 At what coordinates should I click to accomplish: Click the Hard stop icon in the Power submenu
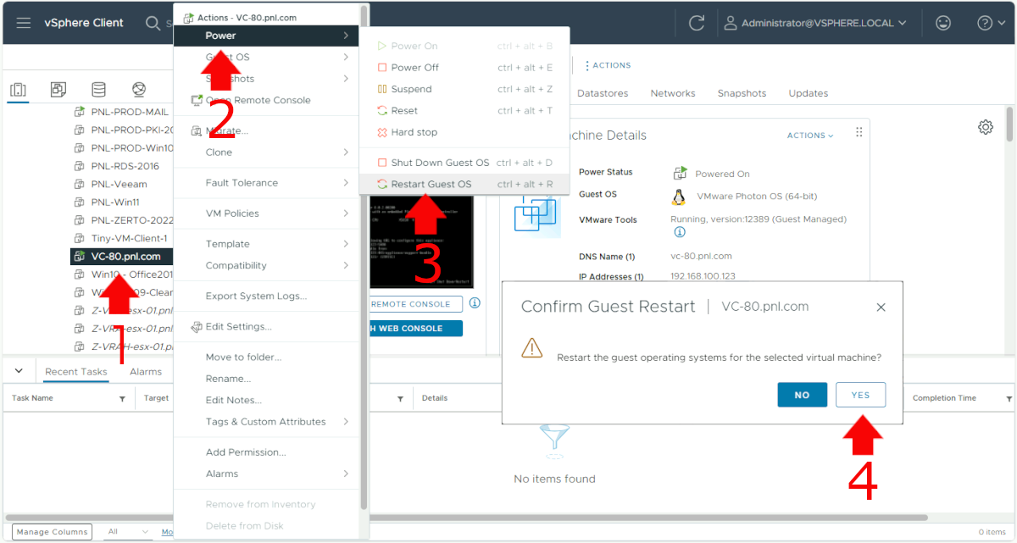[x=382, y=132]
